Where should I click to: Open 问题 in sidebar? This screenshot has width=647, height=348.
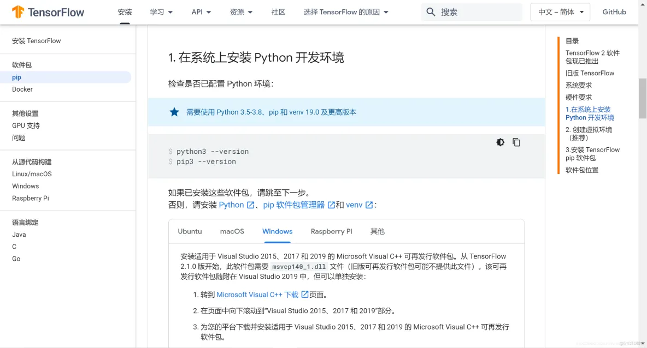click(19, 137)
